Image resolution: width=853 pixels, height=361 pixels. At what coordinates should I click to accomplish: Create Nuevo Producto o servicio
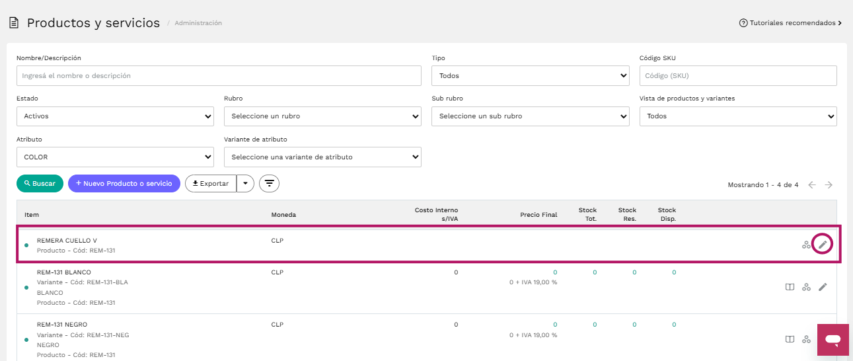click(x=124, y=183)
